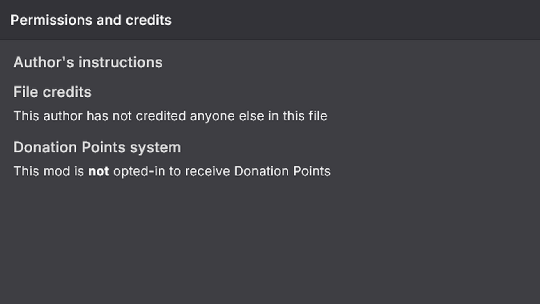540x304 pixels.
Task: Open the Donation Points system heading
Action: 97,147
